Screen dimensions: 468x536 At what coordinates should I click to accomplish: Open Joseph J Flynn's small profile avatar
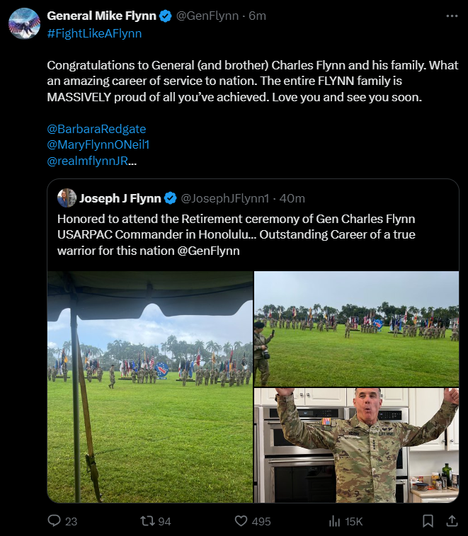pyautogui.click(x=67, y=198)
